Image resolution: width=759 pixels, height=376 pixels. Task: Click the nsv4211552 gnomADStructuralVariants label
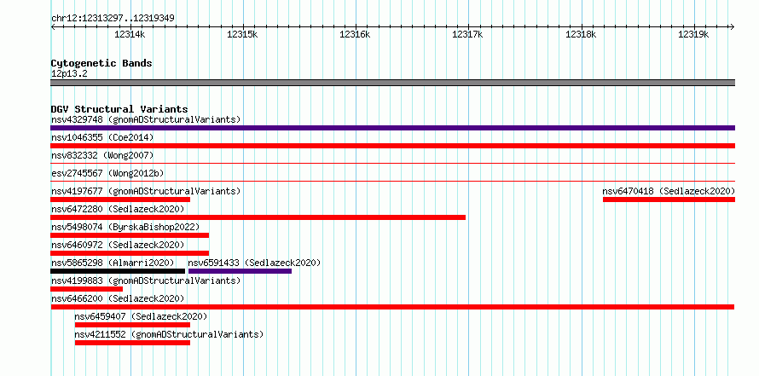pos(169,334)
